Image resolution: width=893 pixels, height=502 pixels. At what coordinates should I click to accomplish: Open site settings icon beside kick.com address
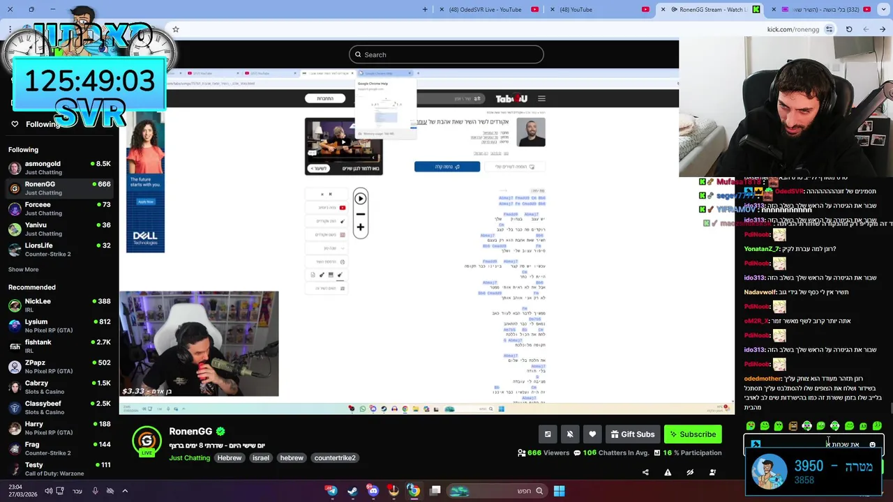(x=829, y=29)
